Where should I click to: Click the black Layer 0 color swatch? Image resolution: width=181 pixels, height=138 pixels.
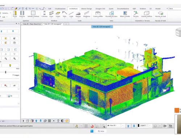point(139,125)
